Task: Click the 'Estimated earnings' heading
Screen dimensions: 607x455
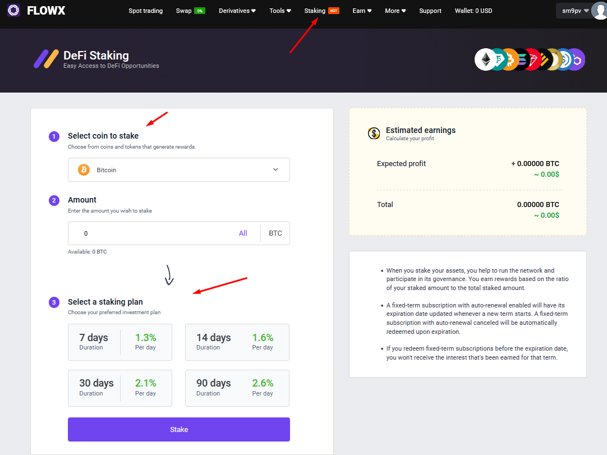Action: point(421,130)
